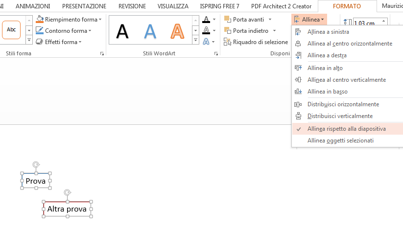The height and width of the screenshot is (237, 403).
Task: Apply the orange outlined WordArt style A
Action: point(177,31)
